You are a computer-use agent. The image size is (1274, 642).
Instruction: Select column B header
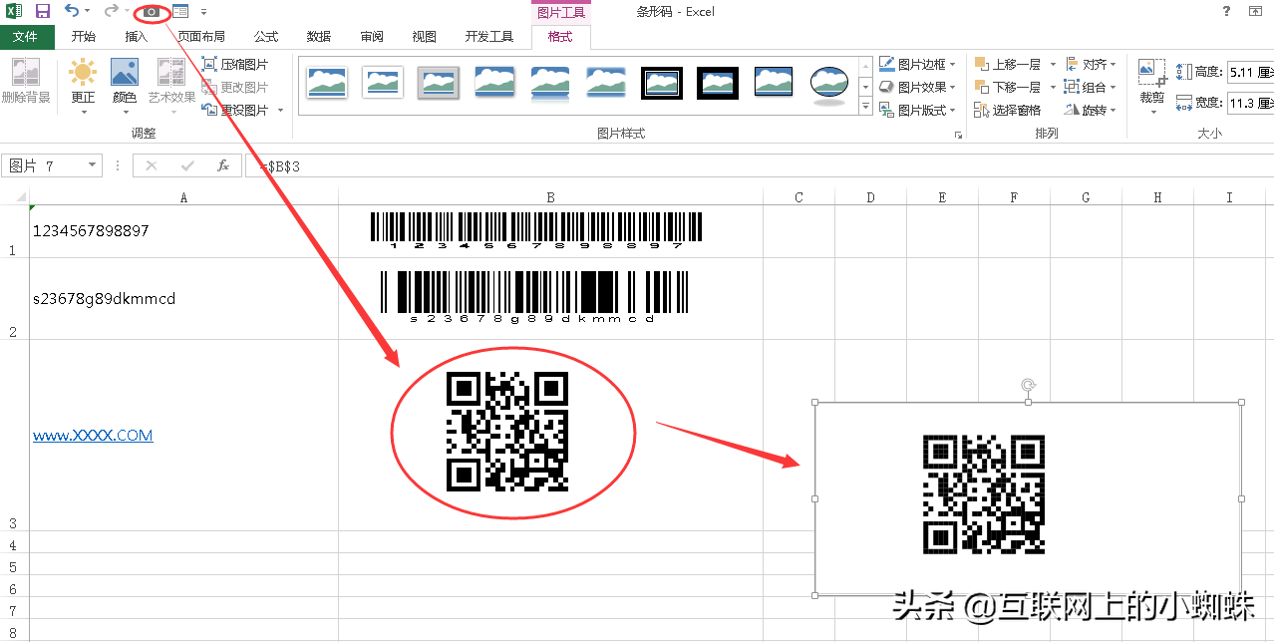point(550,197)
